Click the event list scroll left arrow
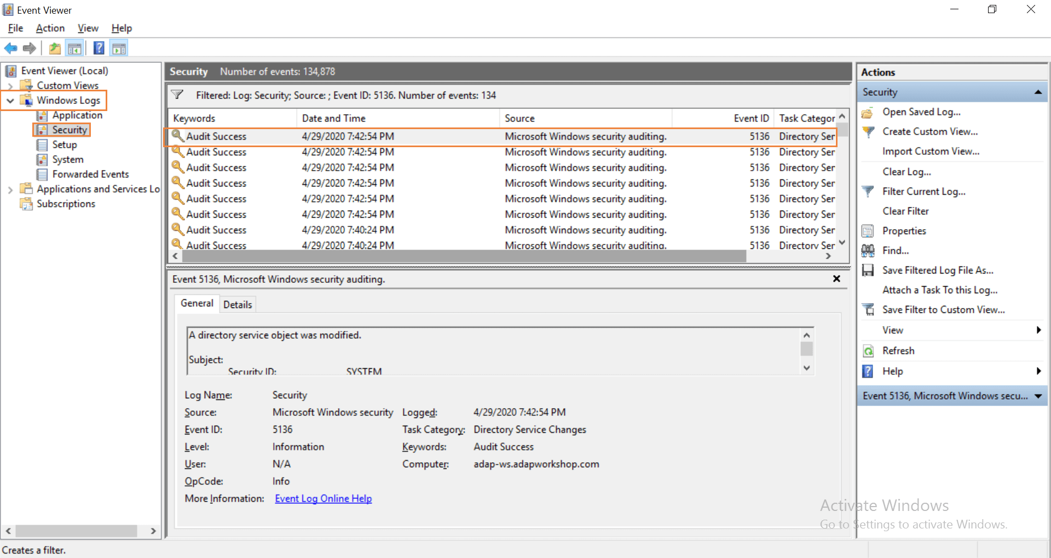 tap(175, 256)
